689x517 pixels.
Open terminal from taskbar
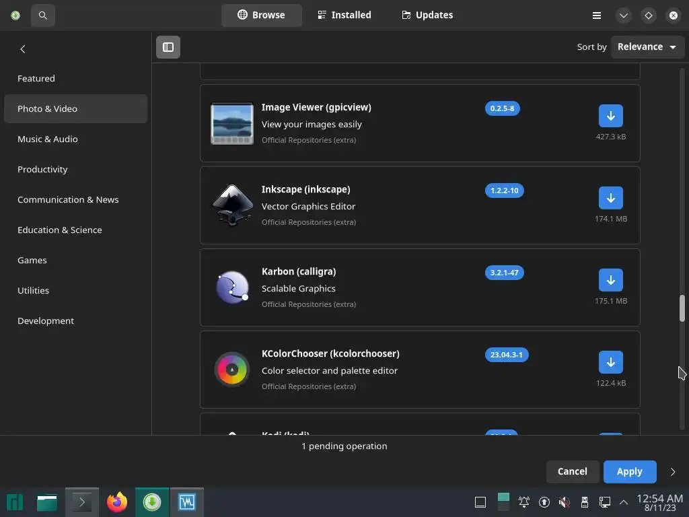coord(81,502)
